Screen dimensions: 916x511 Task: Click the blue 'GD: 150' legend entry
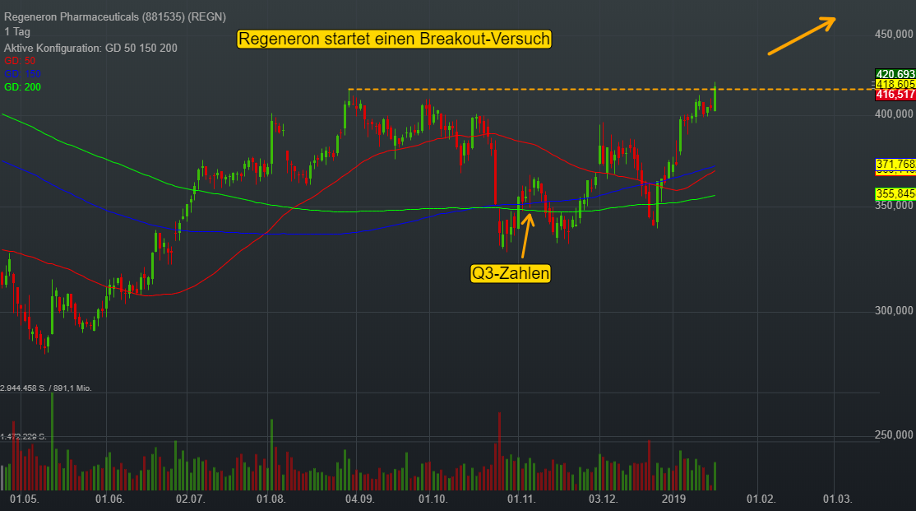point(23,74)
